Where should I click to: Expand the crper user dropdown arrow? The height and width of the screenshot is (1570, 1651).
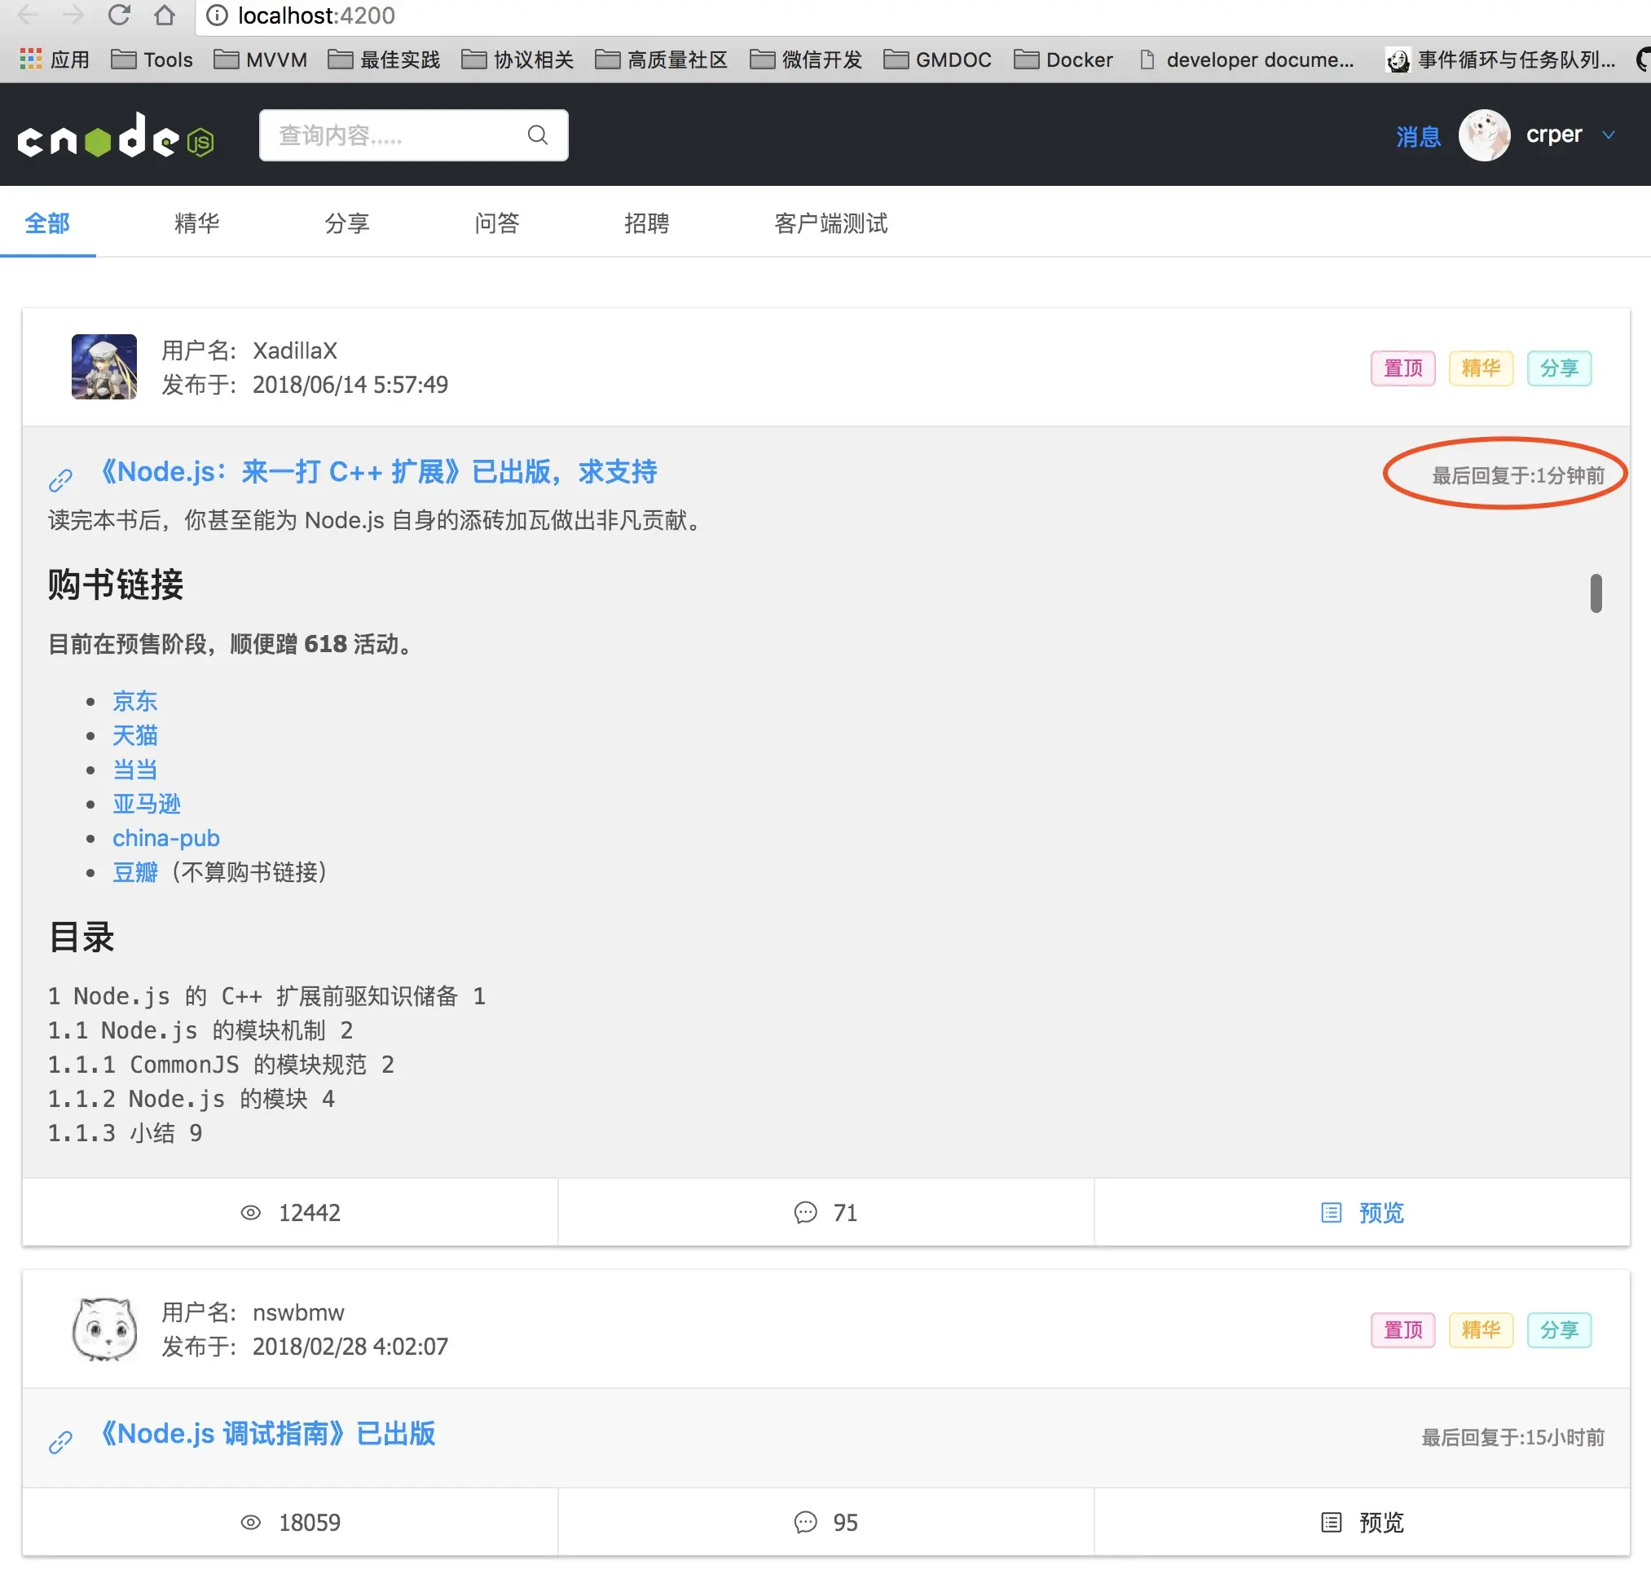(1608, 135)
